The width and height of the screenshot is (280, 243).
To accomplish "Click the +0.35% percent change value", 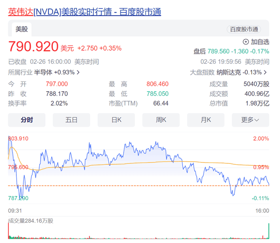I will click(110, 48).
